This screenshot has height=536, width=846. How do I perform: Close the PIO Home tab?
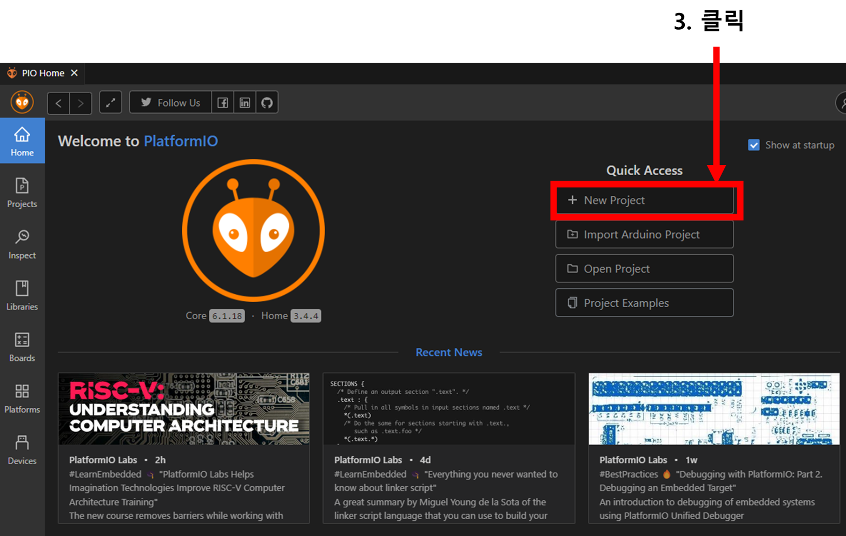coord(74,73)
